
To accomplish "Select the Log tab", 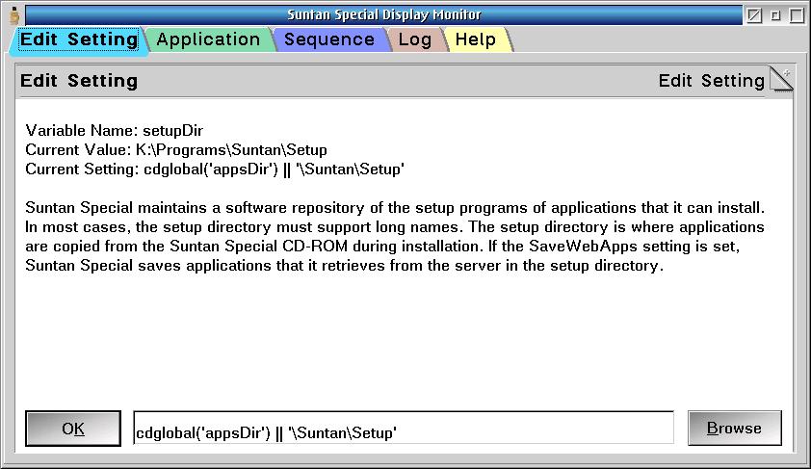I will 415,39.
